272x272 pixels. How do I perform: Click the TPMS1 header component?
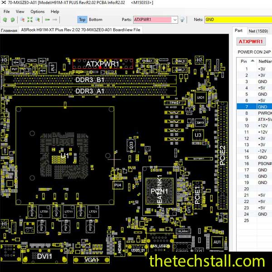[175, 103]
